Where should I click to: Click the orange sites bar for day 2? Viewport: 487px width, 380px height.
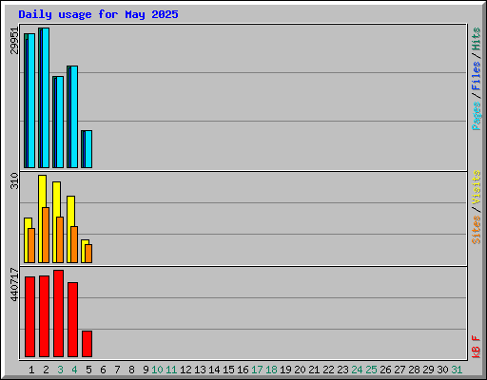point(46,235)
